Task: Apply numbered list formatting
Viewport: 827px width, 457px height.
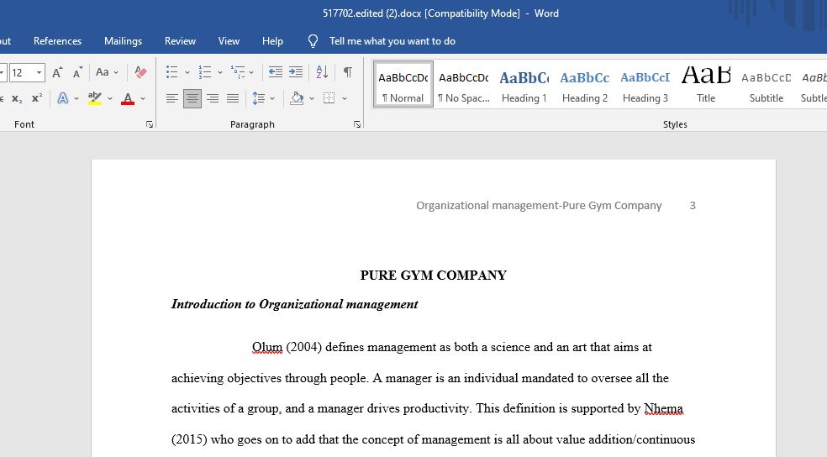Action: (204, 72)
